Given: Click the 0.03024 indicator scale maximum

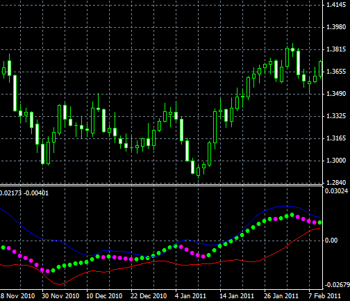Looking at the screenshot, I should 336,191.
